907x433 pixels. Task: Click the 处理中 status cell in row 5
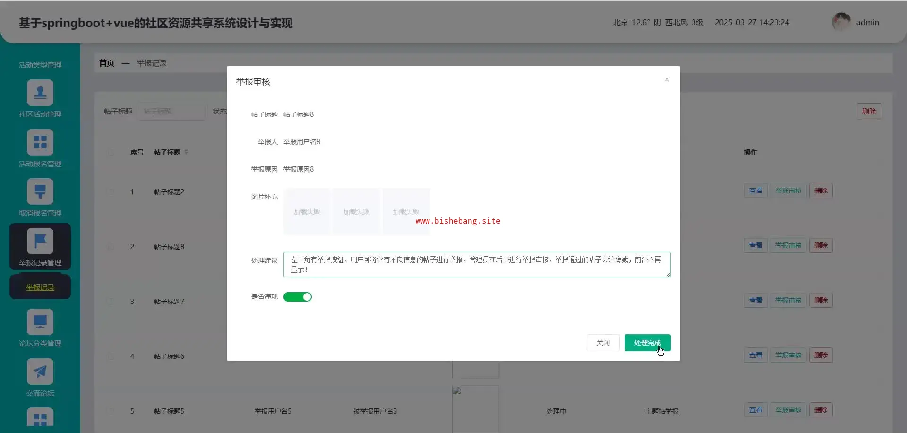pos(556,411)
